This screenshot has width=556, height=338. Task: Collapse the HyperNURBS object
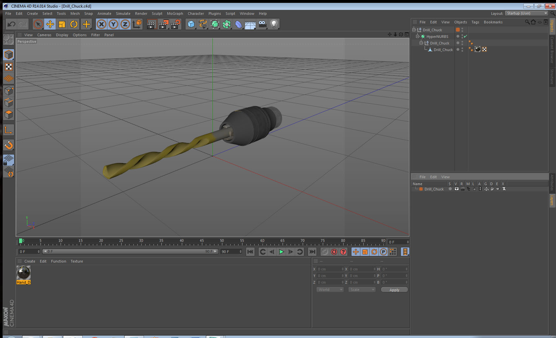click(x=417, y=36)
